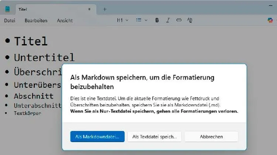Click the Textkörper line in the editor

[x=27, y=113]
